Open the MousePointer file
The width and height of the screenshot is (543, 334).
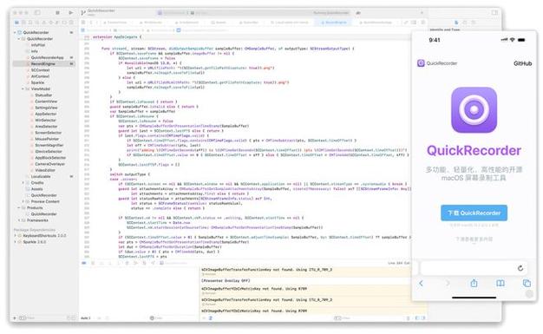tap(47, 139)
